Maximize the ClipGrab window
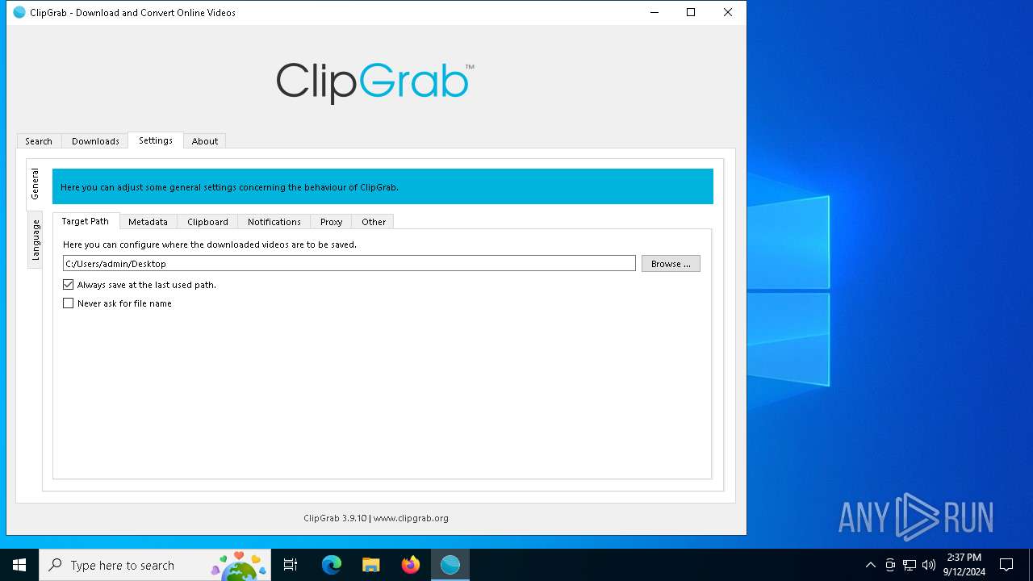The width and height of the screenshot is (1033, 581). coord(691,12)
